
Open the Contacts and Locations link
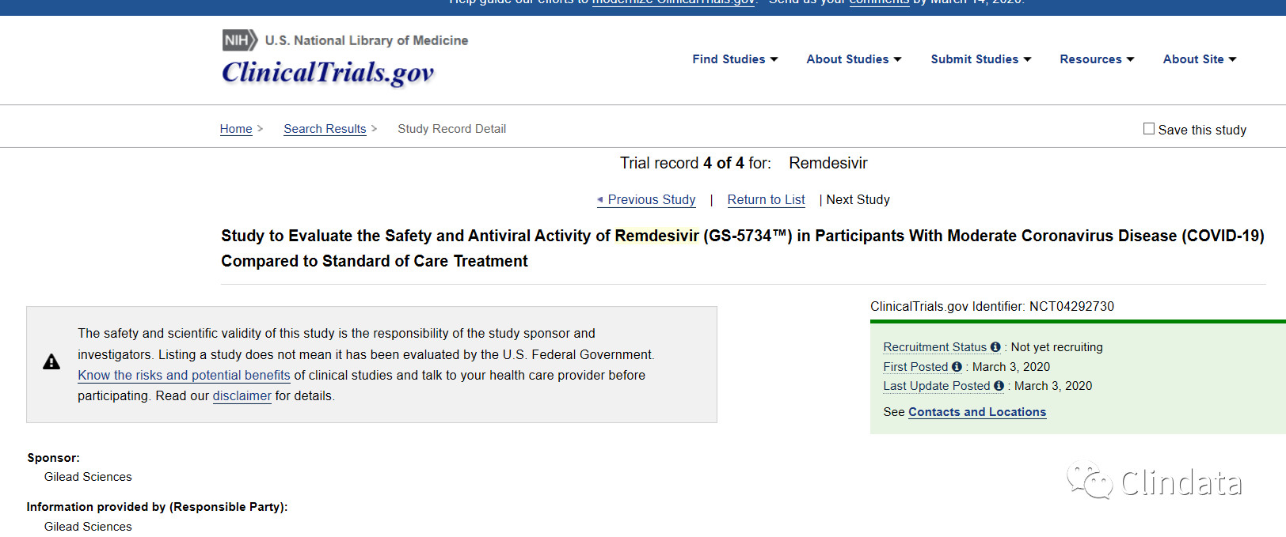[x=977, y=412]
